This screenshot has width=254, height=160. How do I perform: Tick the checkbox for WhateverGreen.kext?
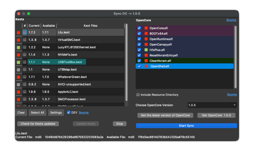[25, 77]
